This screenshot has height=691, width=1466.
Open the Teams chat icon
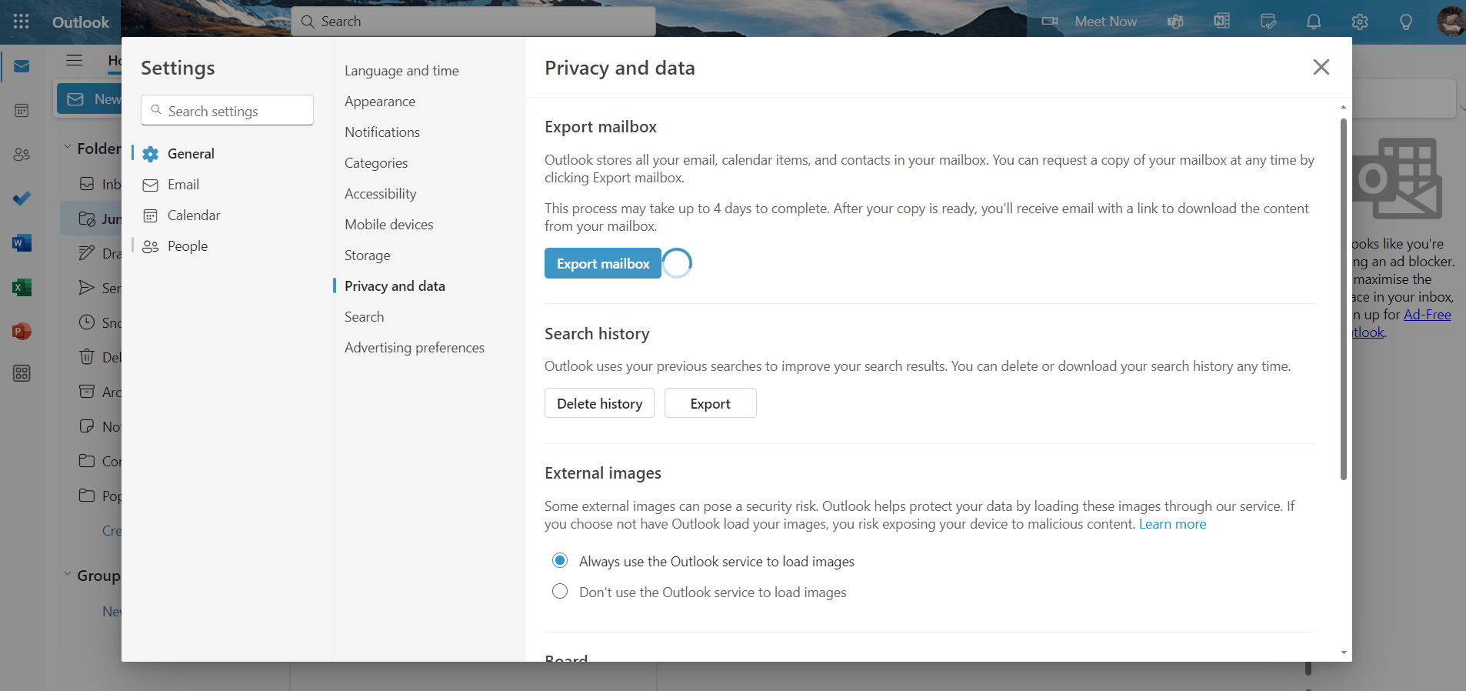pos(1175,22)
